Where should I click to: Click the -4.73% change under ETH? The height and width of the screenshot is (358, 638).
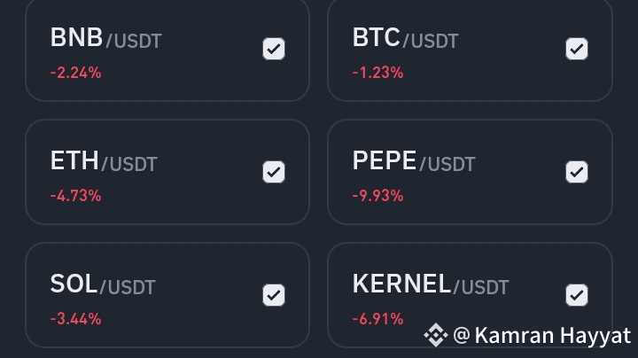75,196
